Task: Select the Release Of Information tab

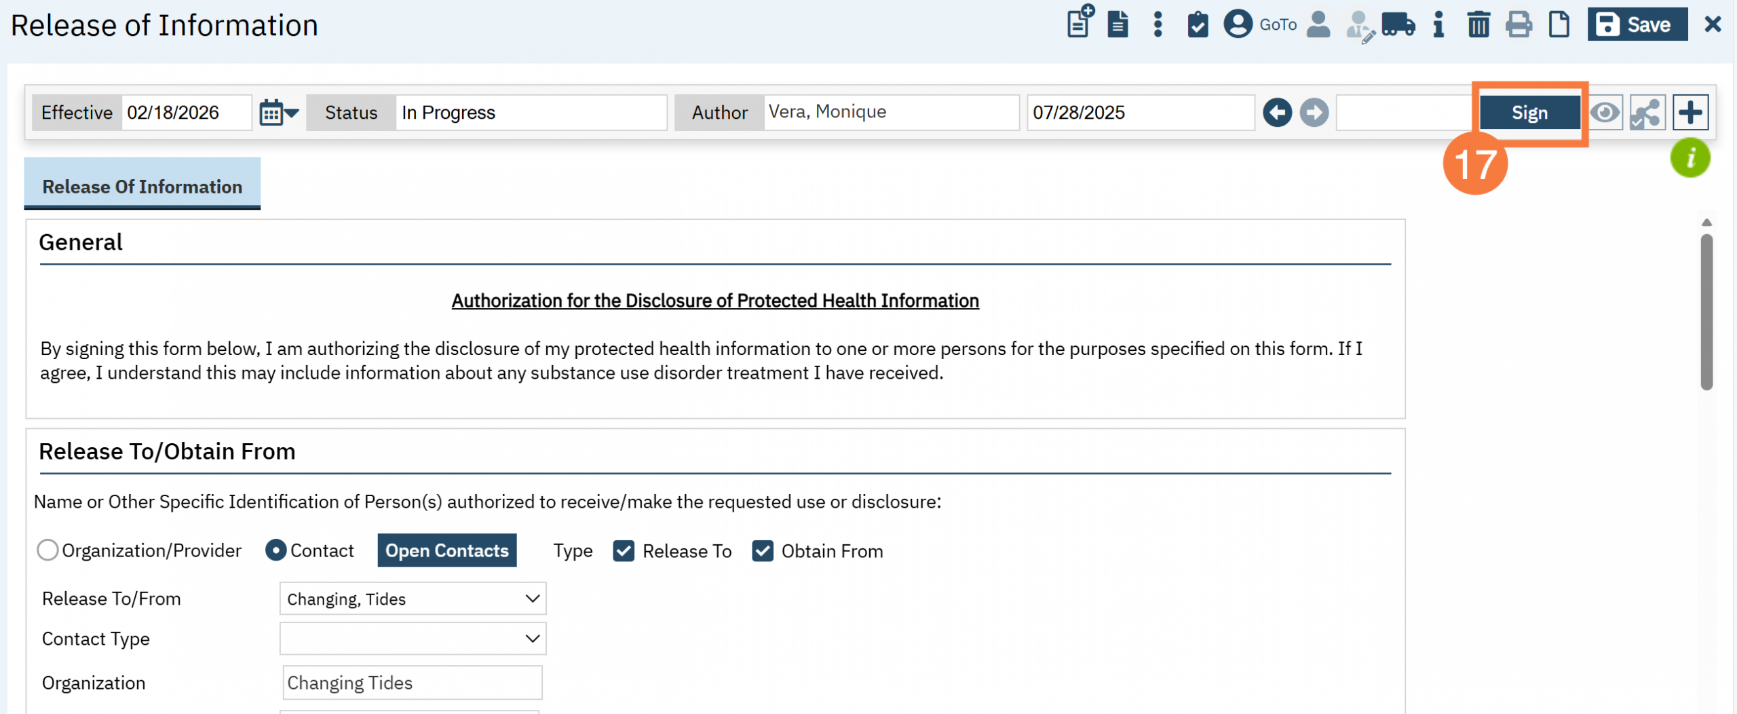Action: click(142, 186)
